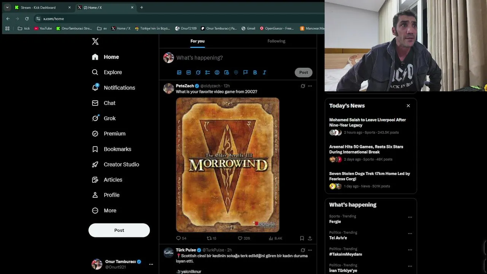
Task: Add media image to the new post
Action: [x=179, y=72]
